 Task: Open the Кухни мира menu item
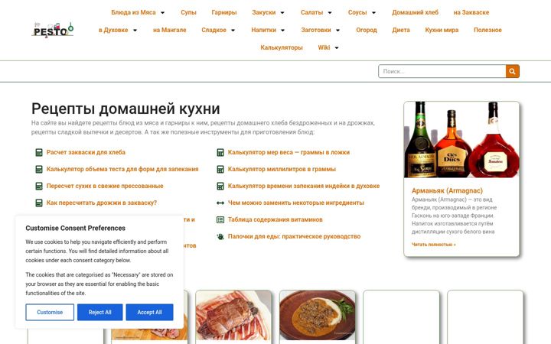click(442, 30)
